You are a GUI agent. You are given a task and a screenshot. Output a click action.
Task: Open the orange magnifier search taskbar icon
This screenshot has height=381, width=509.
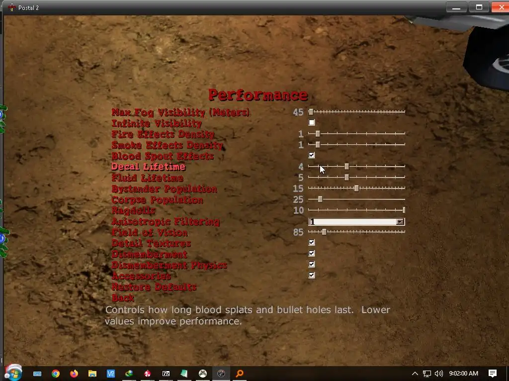(x=240, y=374)
